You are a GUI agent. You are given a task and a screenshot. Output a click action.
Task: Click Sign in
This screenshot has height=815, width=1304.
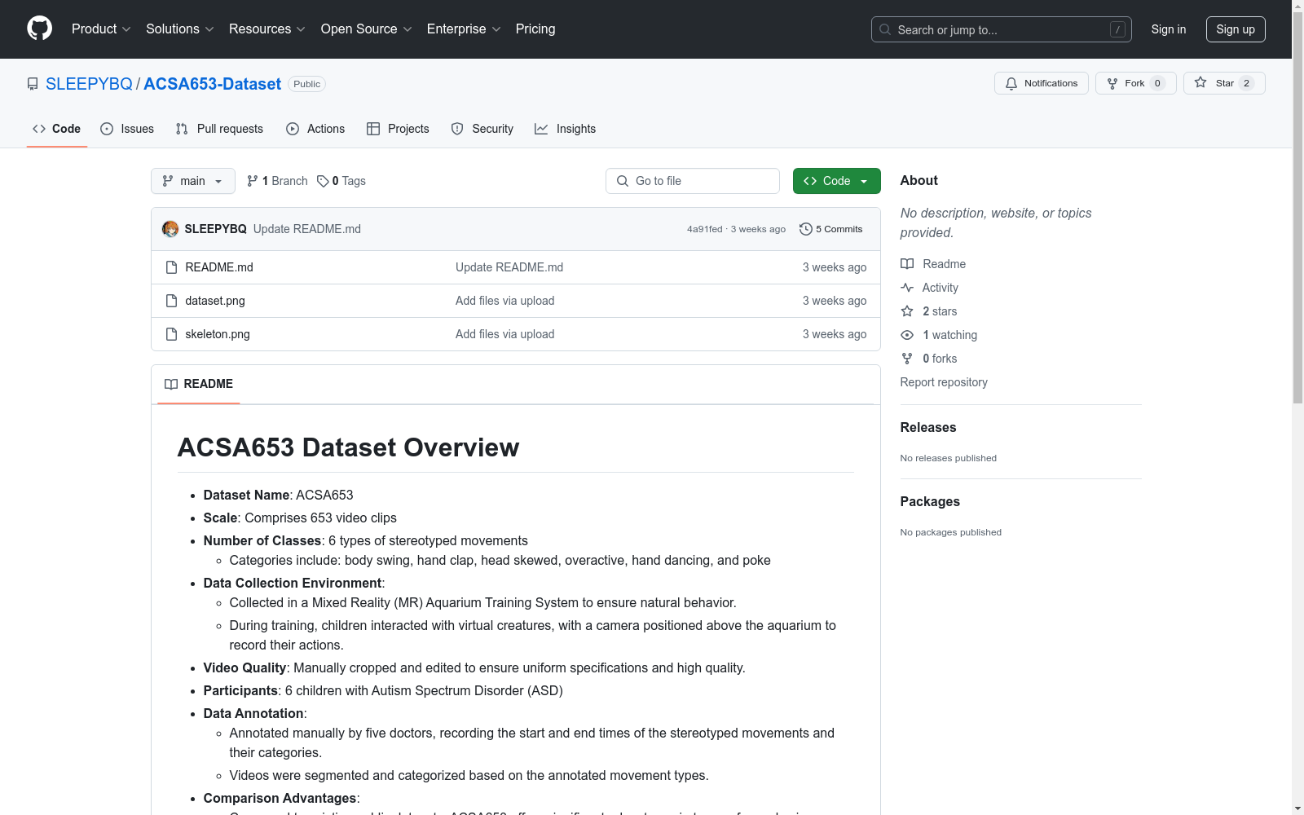click(1168, 29)
